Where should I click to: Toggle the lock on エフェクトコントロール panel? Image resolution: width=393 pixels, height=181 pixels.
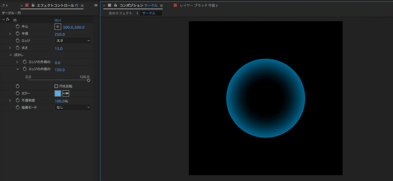click(x=33, y=5)
